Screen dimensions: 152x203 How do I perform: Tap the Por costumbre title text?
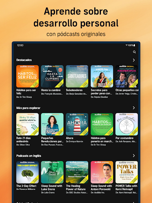tap(124, 138)
